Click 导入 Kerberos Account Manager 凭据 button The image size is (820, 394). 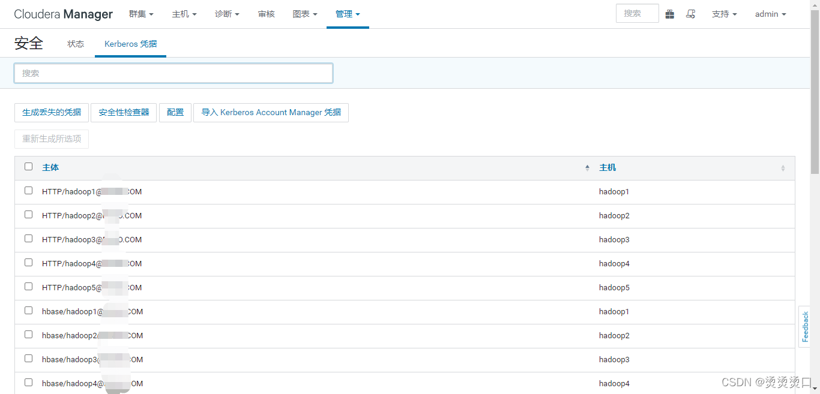click(x=271, y=113)
